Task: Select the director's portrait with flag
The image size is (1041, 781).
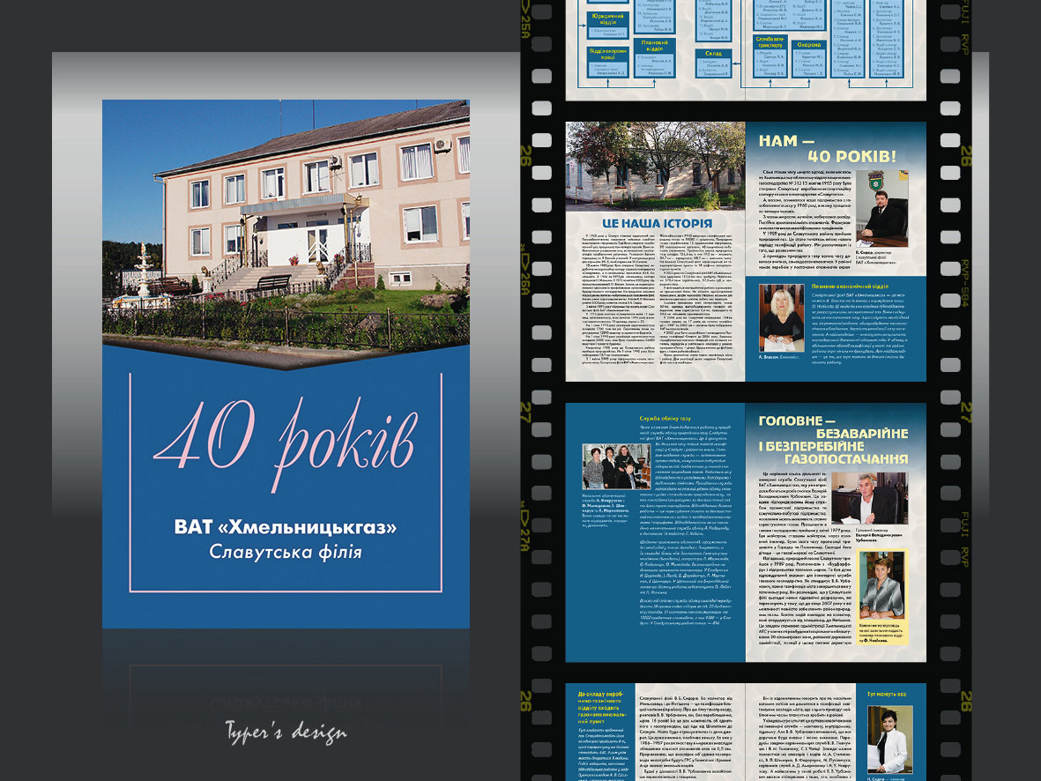Action: [x=882, y=209]
